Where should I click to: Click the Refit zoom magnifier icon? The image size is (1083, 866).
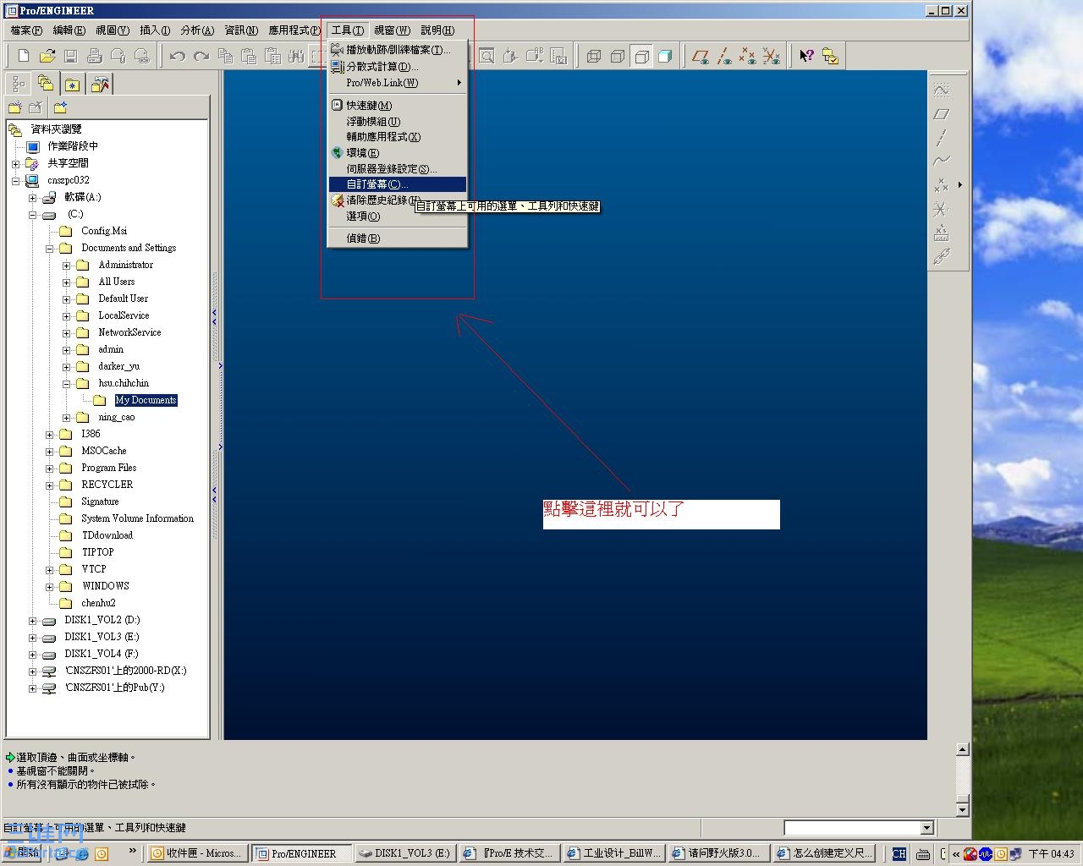pos(487,56)
